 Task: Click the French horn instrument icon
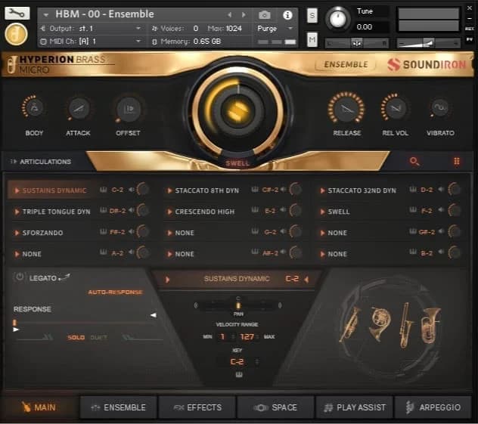pos(379,322)
